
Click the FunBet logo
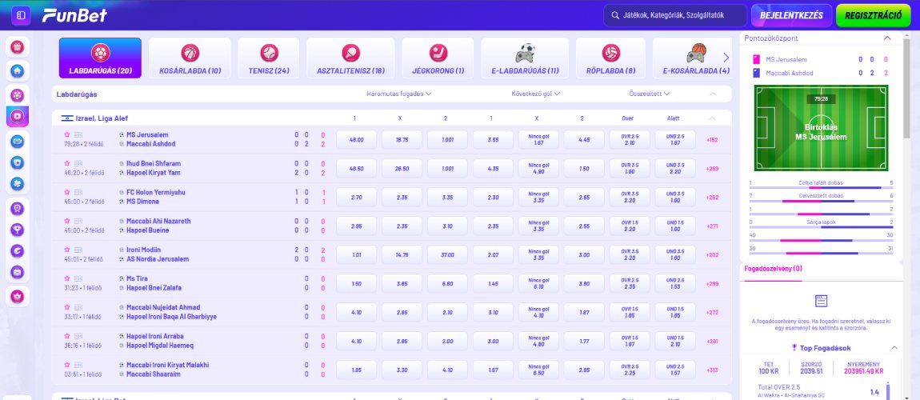74,15
